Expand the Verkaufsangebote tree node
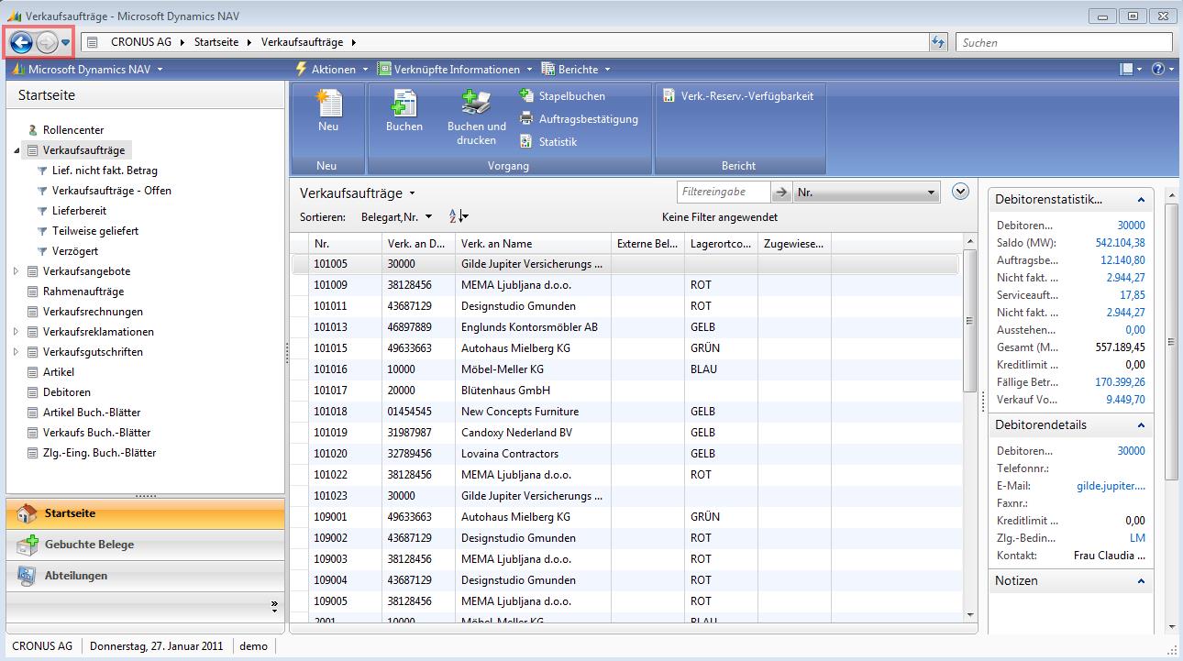This screenshot has height=661, width=1183. [16, 271]
